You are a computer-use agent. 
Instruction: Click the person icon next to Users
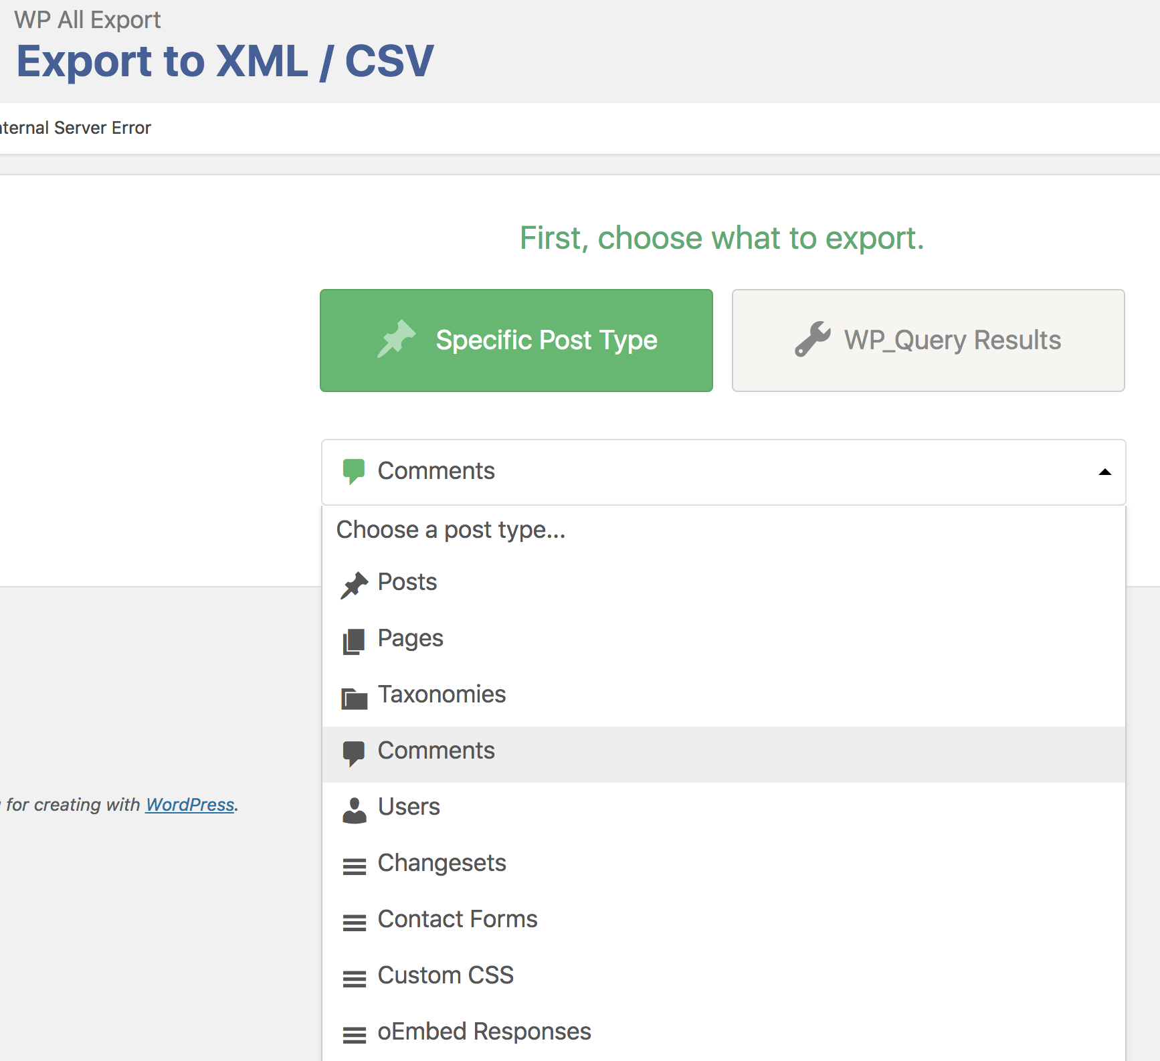pos(354,810)
